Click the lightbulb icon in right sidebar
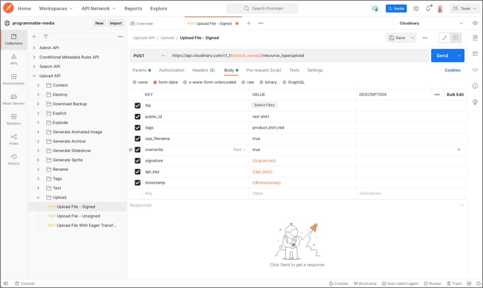Screen dimensions: 483x288 point(475,102)
